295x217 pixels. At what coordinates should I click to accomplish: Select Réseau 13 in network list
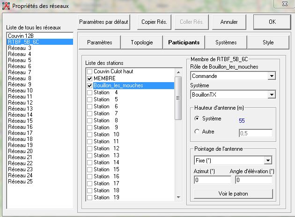coord(40,109)
